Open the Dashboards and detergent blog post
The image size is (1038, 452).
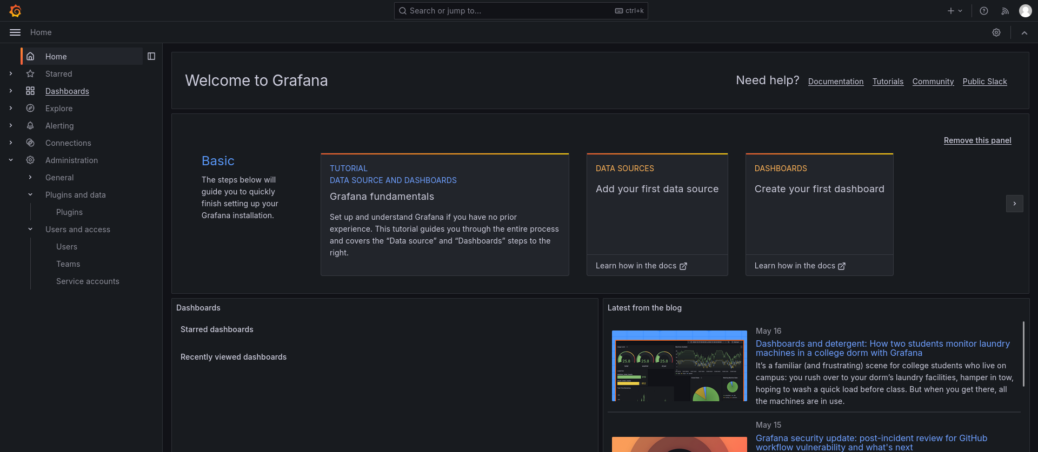pyautogui.click(x=882, y=348)
